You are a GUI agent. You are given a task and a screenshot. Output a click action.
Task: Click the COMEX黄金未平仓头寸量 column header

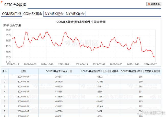[x=59, y=71]
